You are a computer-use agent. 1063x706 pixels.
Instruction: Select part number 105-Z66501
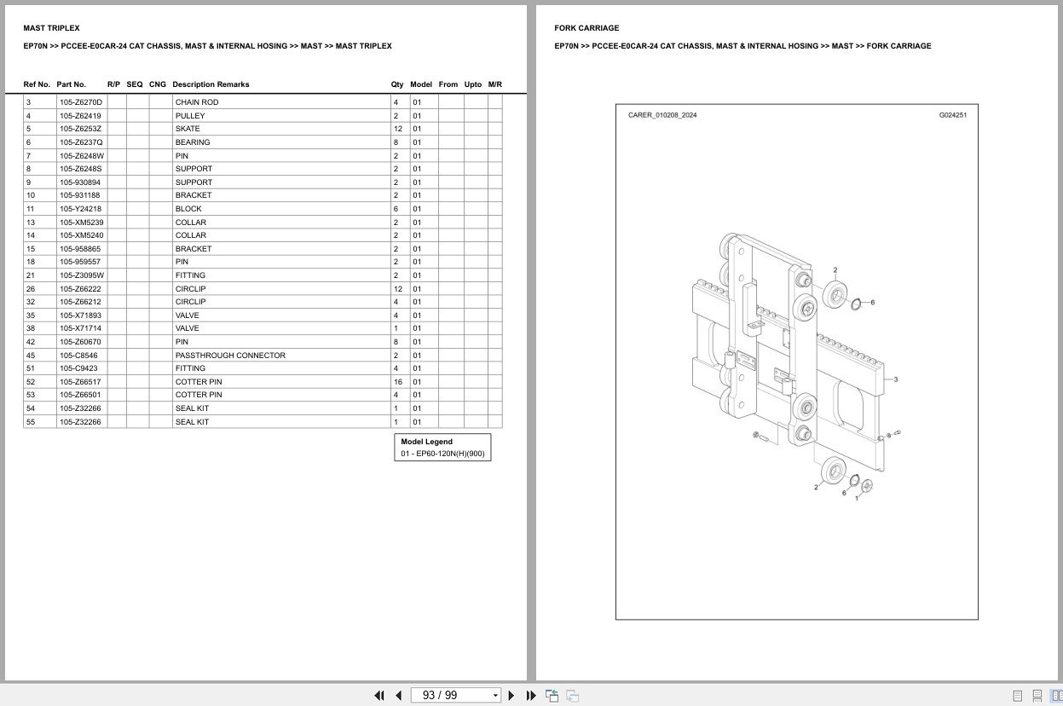[x=81, y=395]
